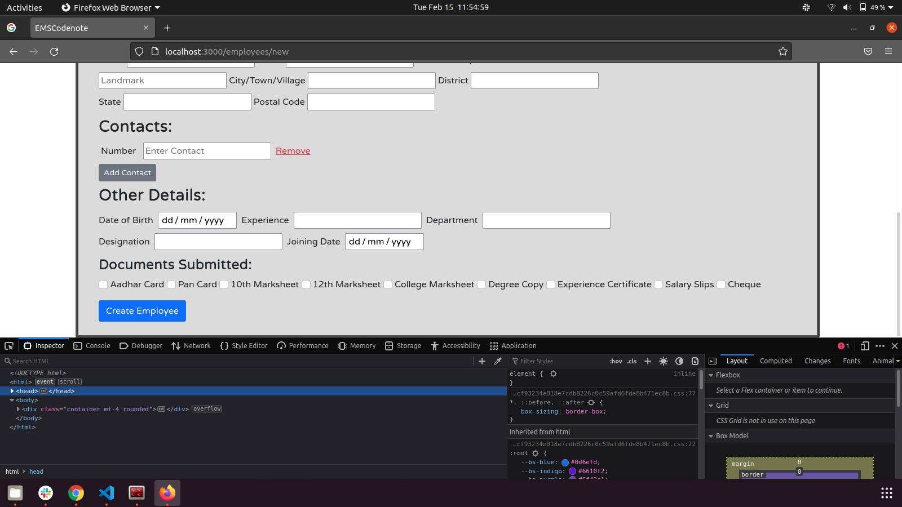Toggle light color scheme simulation
This screenshot has width=902, height=507.
[664, 361]
